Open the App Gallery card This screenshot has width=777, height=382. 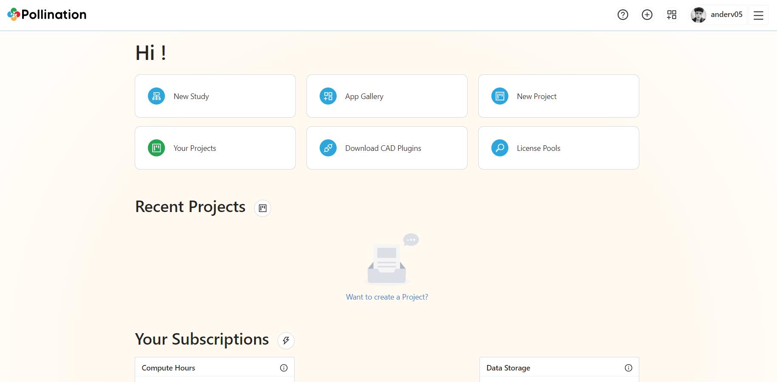pos(387,96)
